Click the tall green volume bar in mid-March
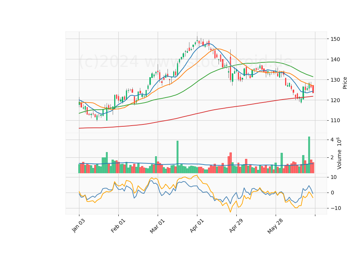 point(178,157)
